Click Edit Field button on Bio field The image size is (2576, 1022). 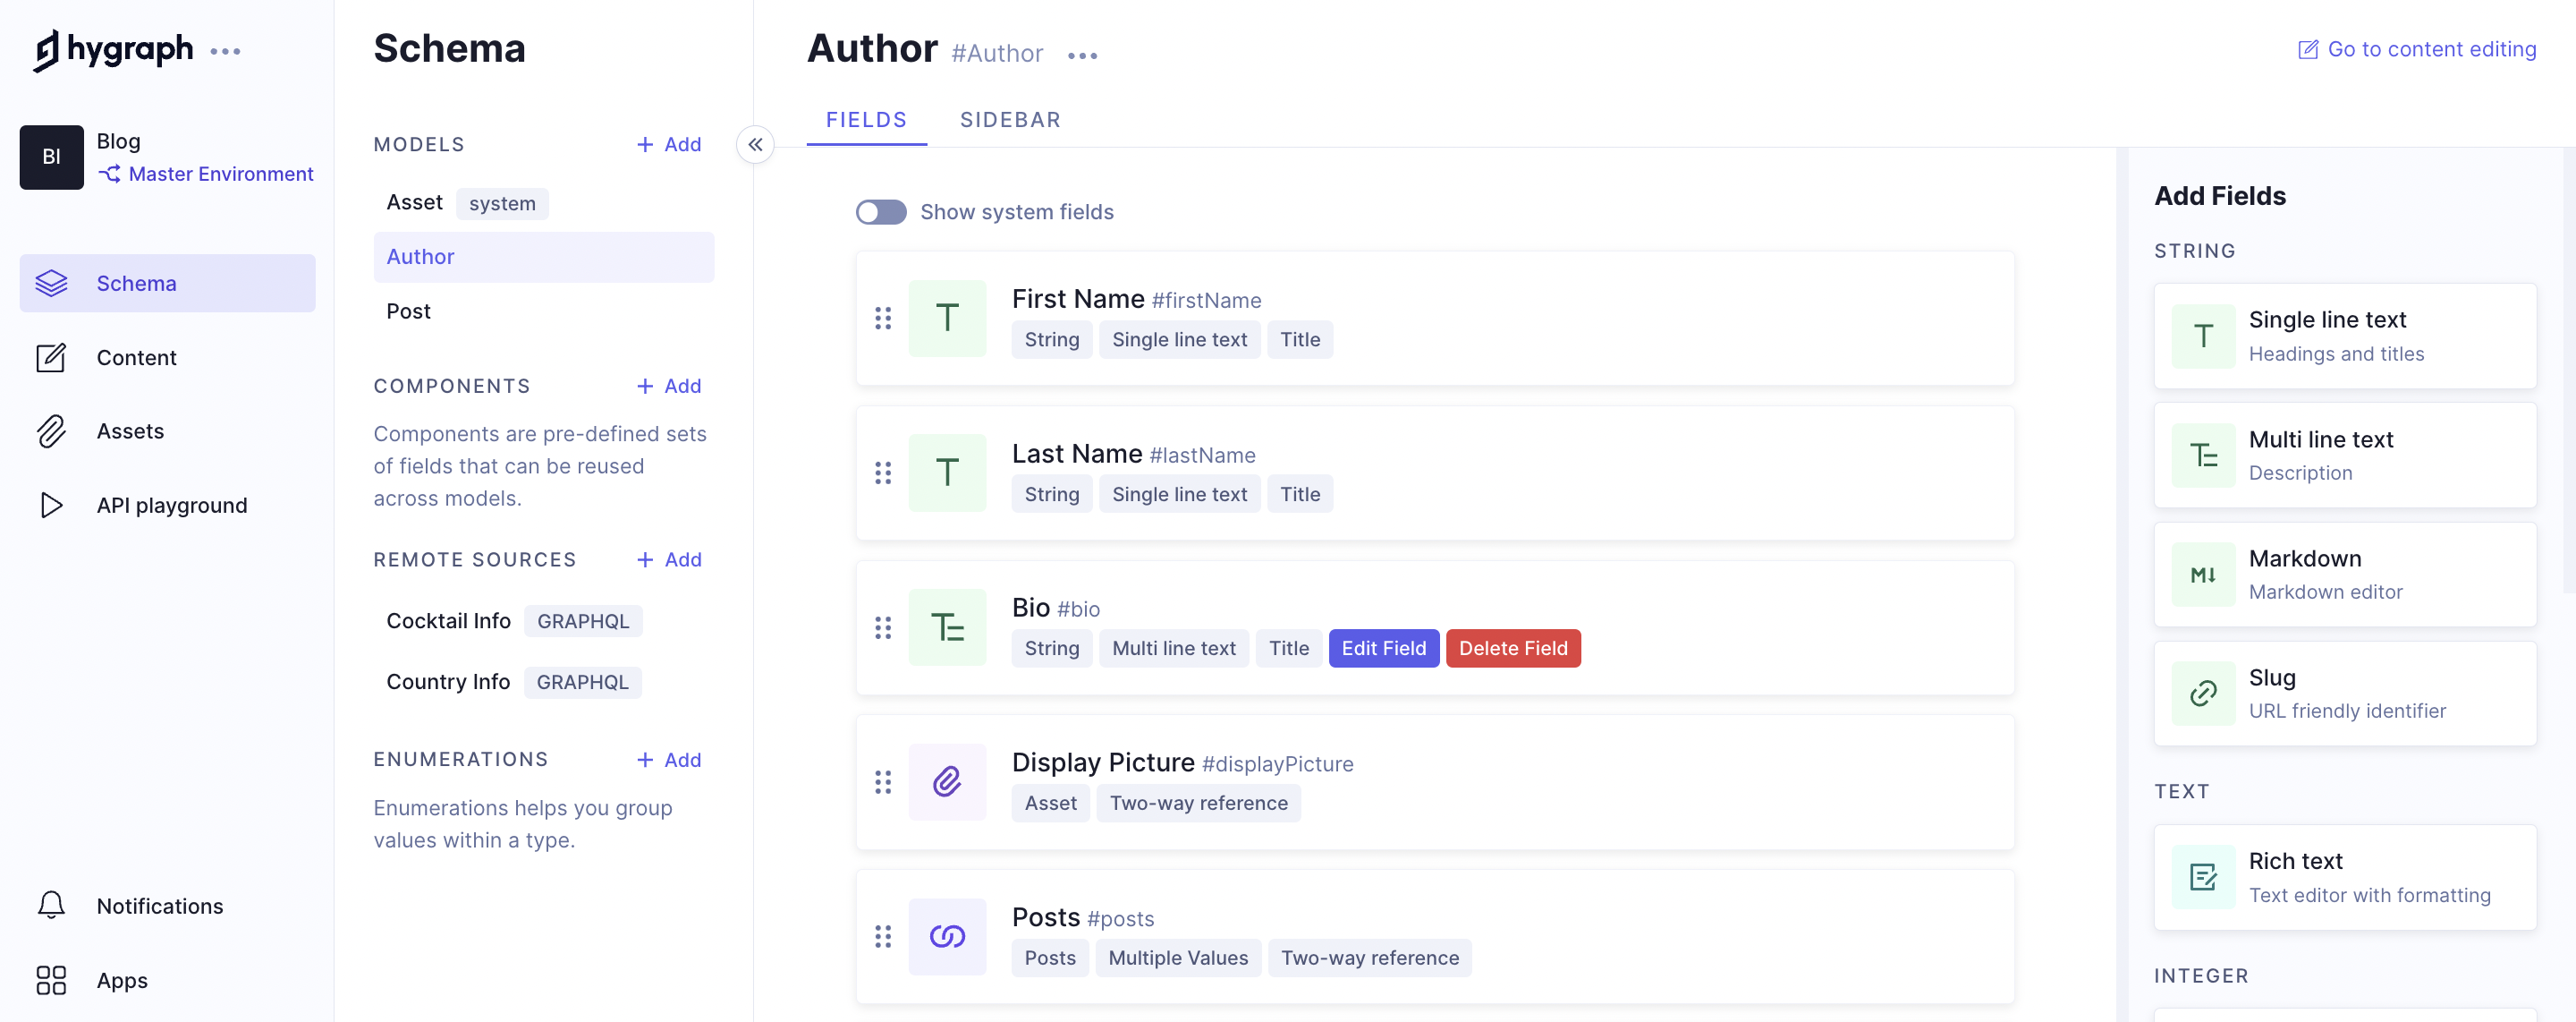[1384, 647]
